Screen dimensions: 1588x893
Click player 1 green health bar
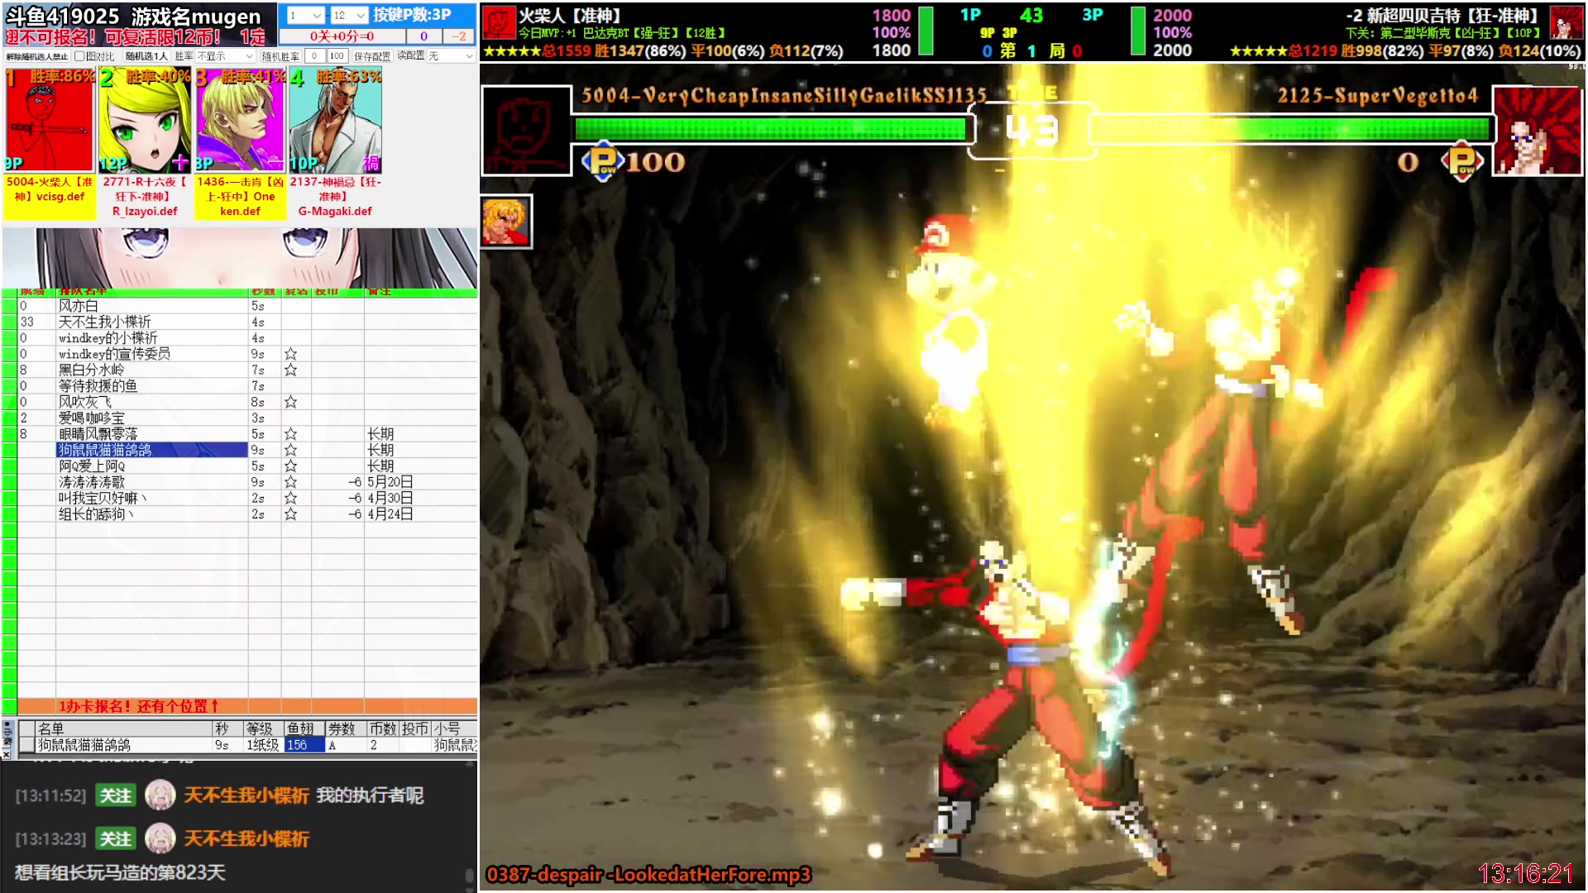point(771,128)
